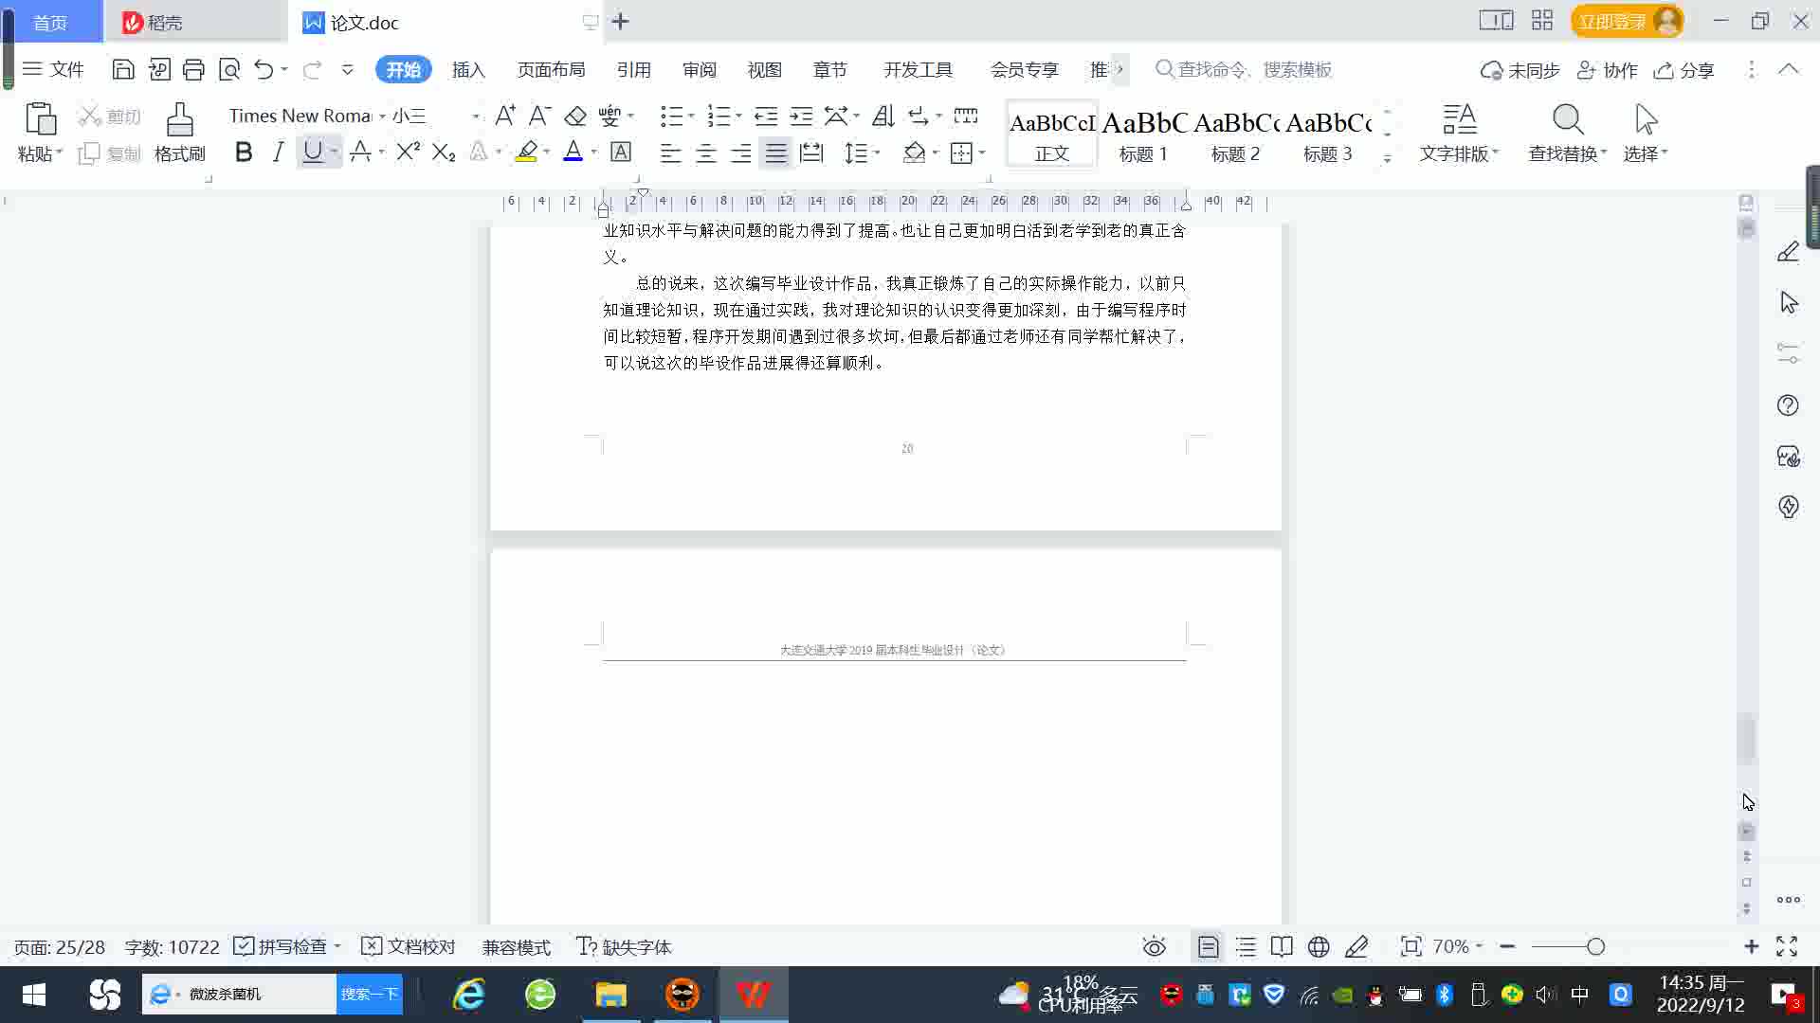This screenshot has height=1023, width=1820.
Task: Open the Review (审阅) tab
Action: (x=699, y=69)
